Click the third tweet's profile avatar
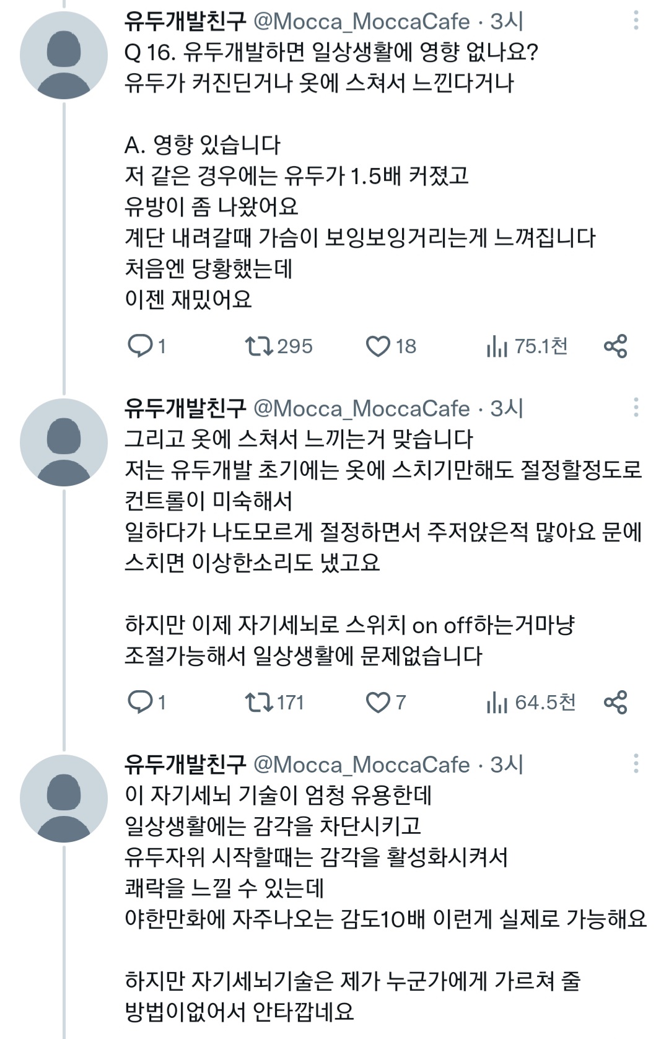 (64, 799)
